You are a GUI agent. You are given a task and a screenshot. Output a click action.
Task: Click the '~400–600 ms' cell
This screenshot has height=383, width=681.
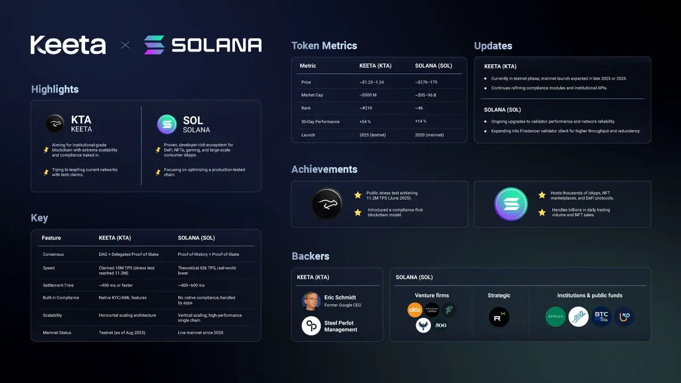[191, 285]
